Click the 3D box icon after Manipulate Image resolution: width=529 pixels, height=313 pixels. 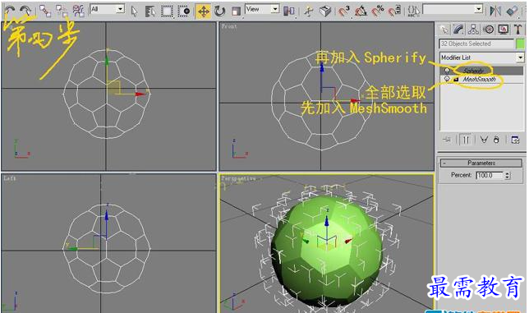[x=325, y=12]
